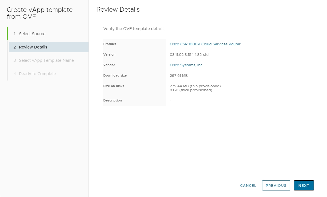Click the Size on disks label
The height and width of the screenshot is (197, 327).
click(x=114, y=86)
